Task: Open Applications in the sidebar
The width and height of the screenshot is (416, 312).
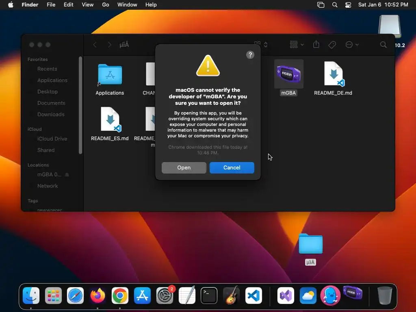Action: pos(53,80)
